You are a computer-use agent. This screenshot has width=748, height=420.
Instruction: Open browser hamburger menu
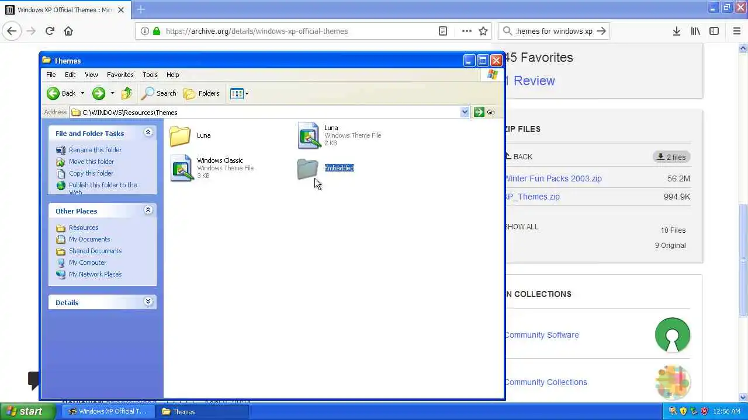[736, 31]
